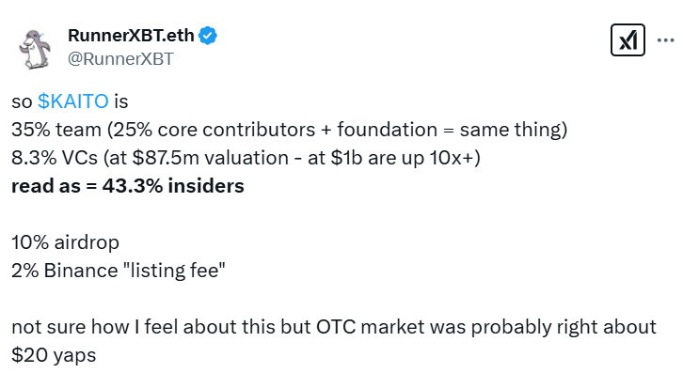683x373 pixels.
Task: Click the "core contributors + foundation" phrase
Action: coord(297,130)
